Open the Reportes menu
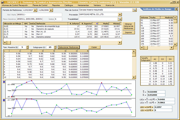The image size is (180, 120). (57, 5)
